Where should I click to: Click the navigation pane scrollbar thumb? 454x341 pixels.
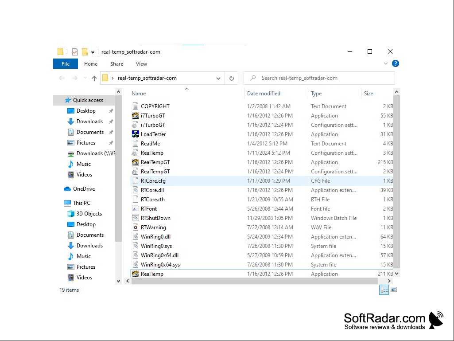pos(118,169)
